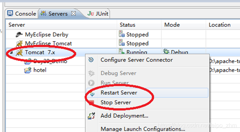Select the Servers tab

tap(58, 14)
